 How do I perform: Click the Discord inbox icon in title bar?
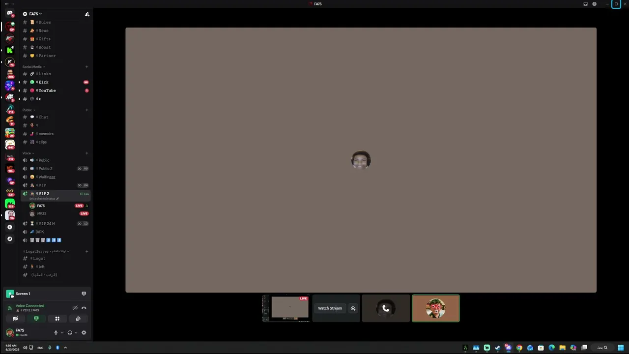(x=585, y=4)
